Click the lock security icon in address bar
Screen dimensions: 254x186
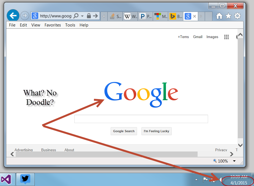pyautogui.click(x=89, y=16)
